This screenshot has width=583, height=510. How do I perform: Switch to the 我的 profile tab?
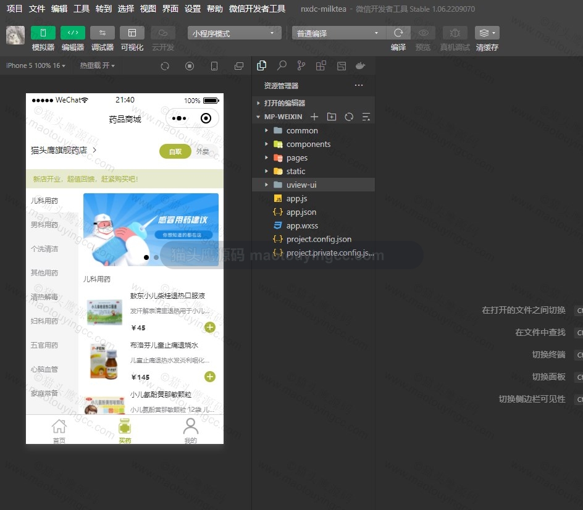click(190, 430)
